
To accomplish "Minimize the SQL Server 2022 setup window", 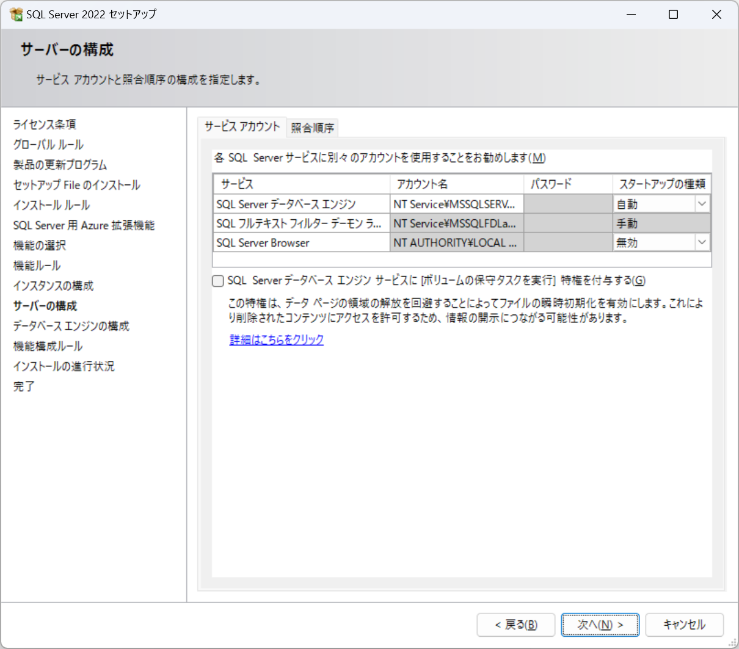I will [x=632, y=14].
